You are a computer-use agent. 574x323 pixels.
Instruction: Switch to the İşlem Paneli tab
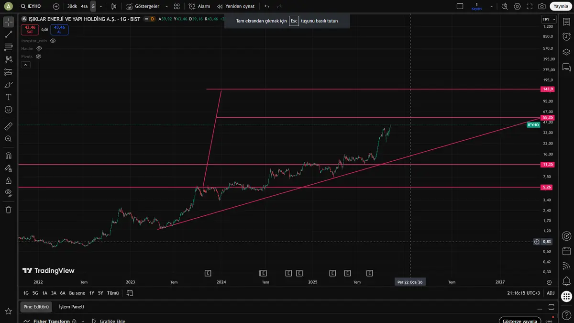[71, 307]
